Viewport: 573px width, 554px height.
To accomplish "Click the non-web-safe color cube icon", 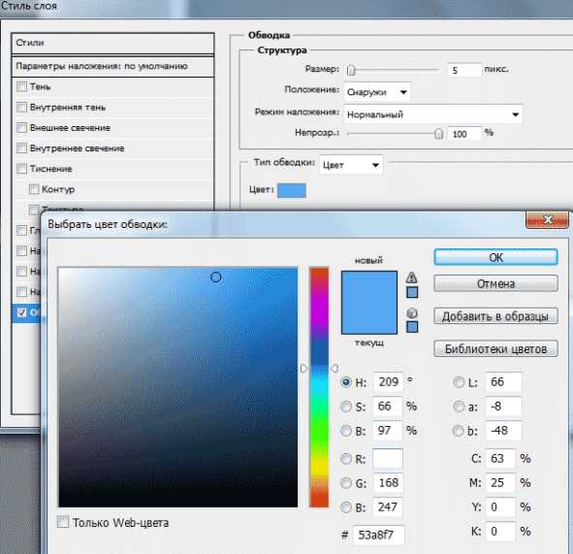I will (412, 313).
